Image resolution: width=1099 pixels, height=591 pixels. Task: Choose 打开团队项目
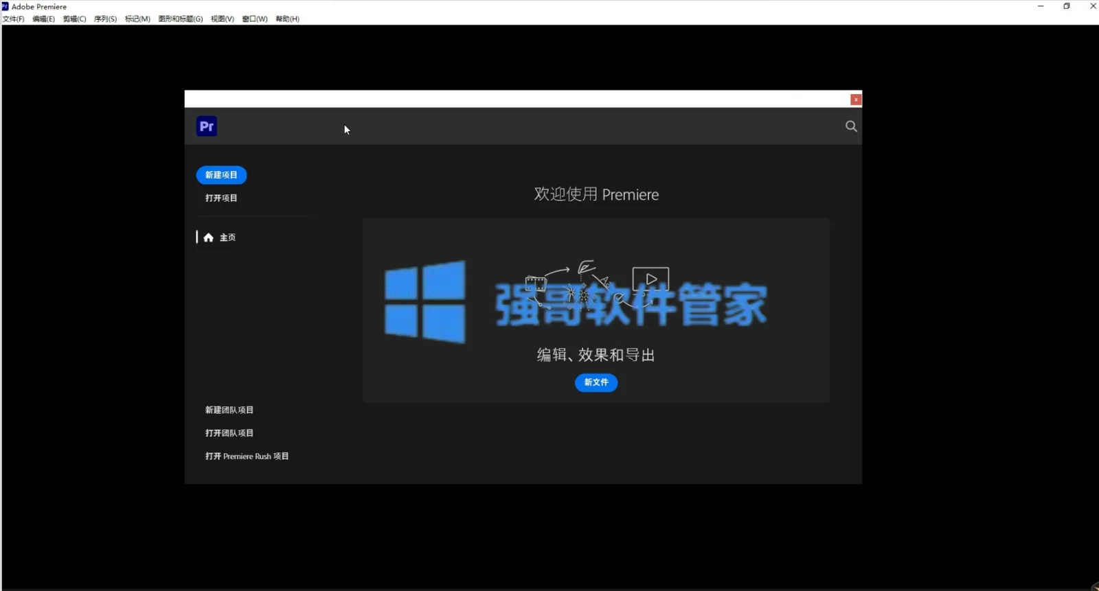point(229,433)
